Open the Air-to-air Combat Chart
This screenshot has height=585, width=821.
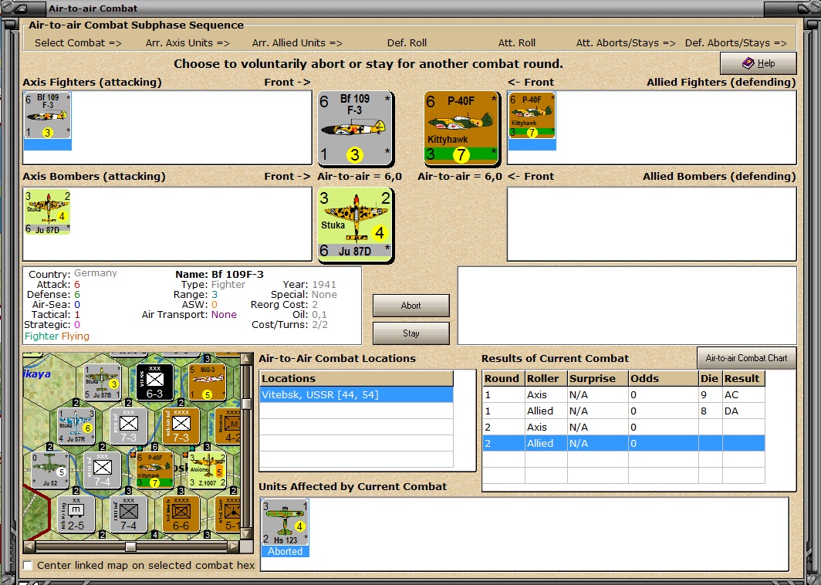747,358
